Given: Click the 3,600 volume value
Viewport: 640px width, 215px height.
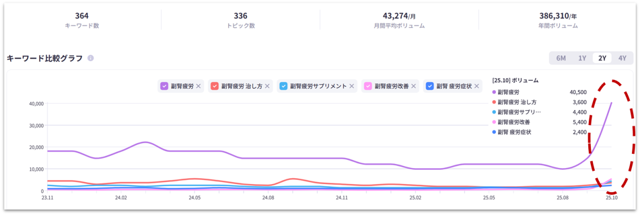Looking at the screenshot, I should pos(580,102).
